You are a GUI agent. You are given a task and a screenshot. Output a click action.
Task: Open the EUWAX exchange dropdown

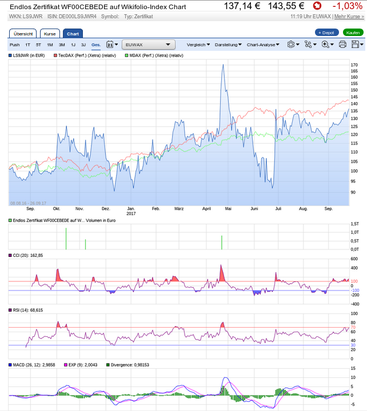click(x=149, y=45)
